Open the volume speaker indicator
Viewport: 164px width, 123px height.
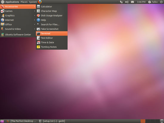point(127,2)
